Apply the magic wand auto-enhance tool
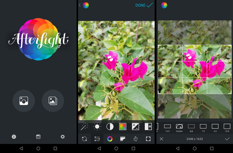 (84, 126)
